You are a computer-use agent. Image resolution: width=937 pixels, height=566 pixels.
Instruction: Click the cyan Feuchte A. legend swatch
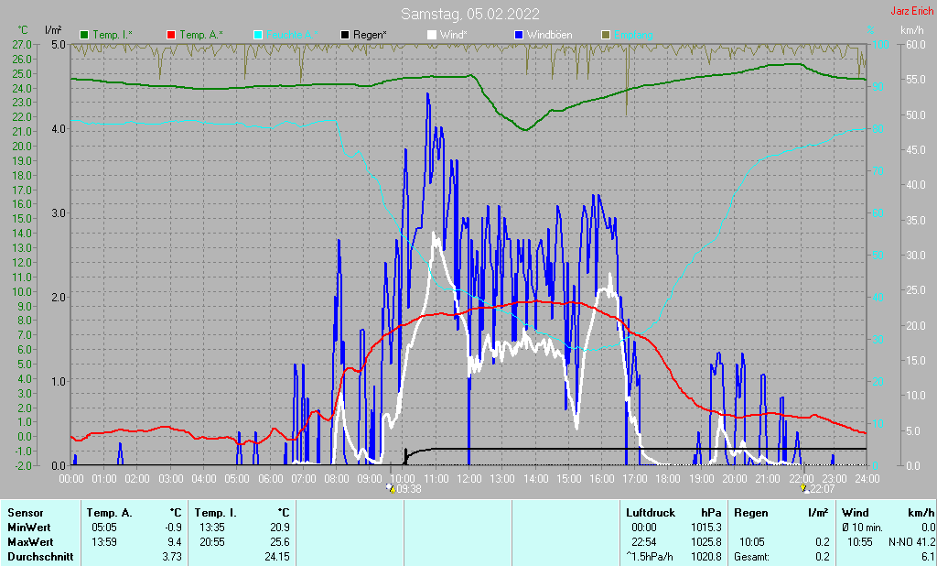[258, 35]
